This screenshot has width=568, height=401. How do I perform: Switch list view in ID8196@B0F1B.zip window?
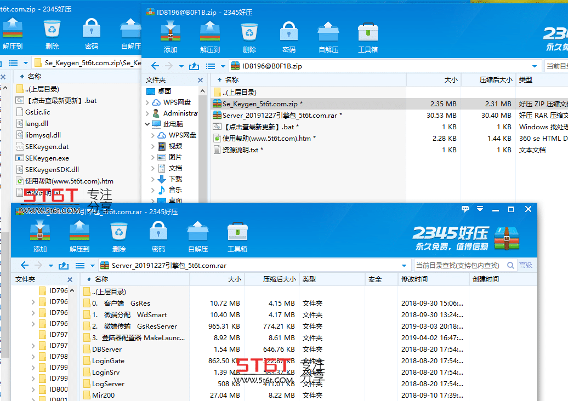point(211,66)
